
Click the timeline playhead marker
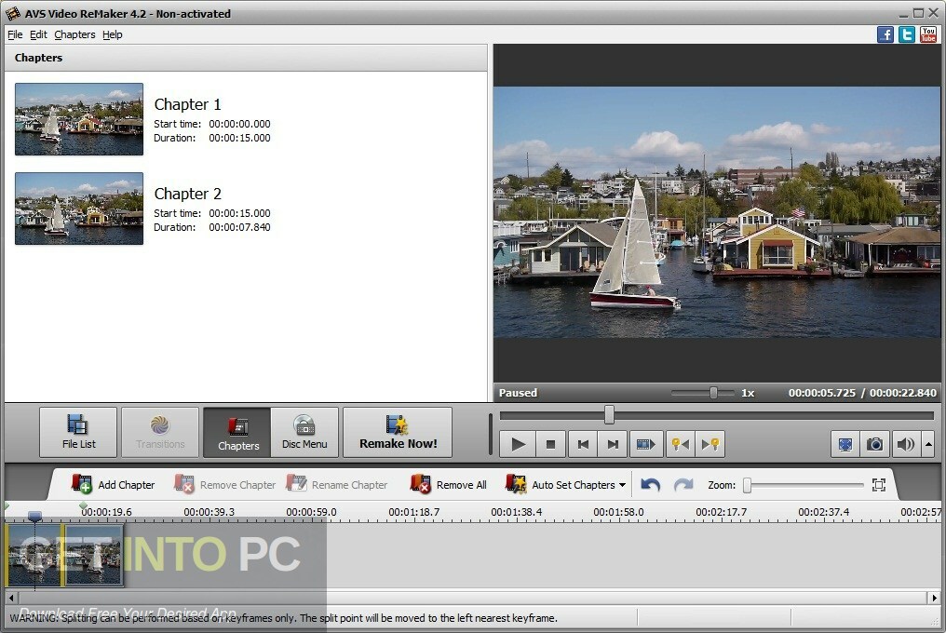[35, 516]
